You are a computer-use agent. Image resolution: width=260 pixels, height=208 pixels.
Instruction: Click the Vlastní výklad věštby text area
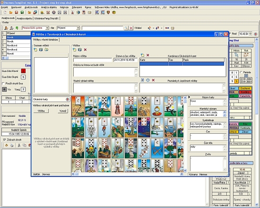click(105, 88)
